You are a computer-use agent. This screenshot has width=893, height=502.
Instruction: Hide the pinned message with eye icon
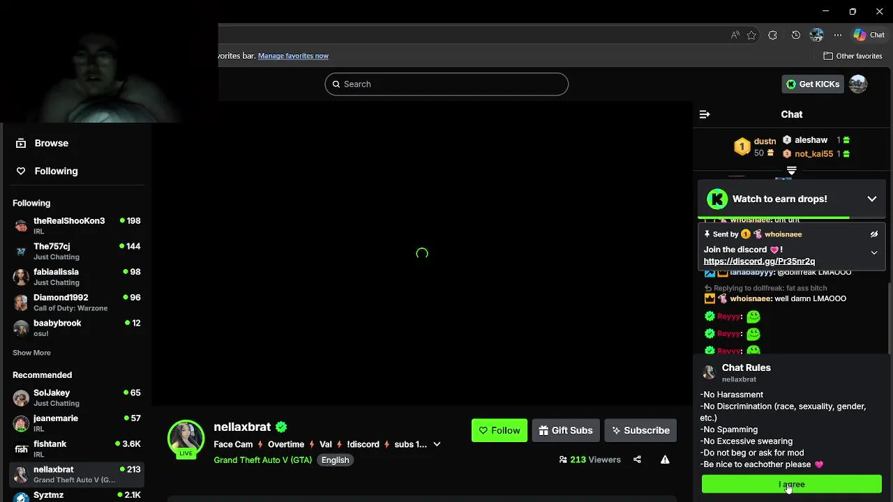tap(874, 234)
